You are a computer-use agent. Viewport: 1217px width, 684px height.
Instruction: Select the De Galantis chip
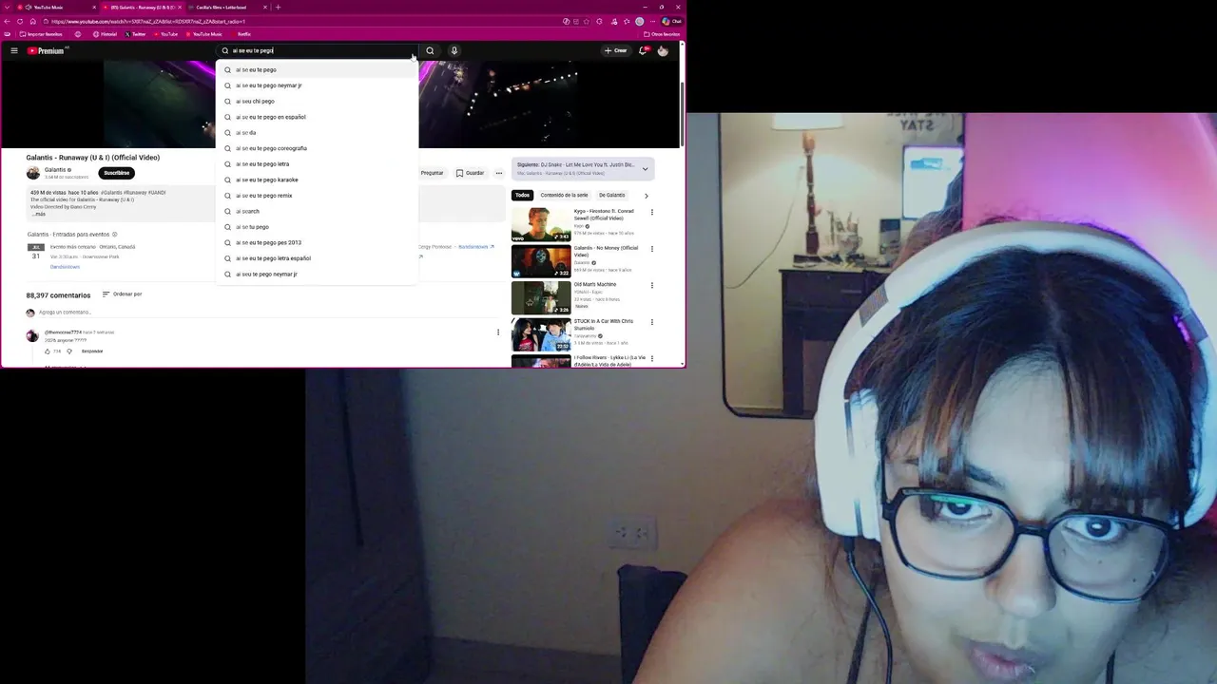(x=611, y=196)
